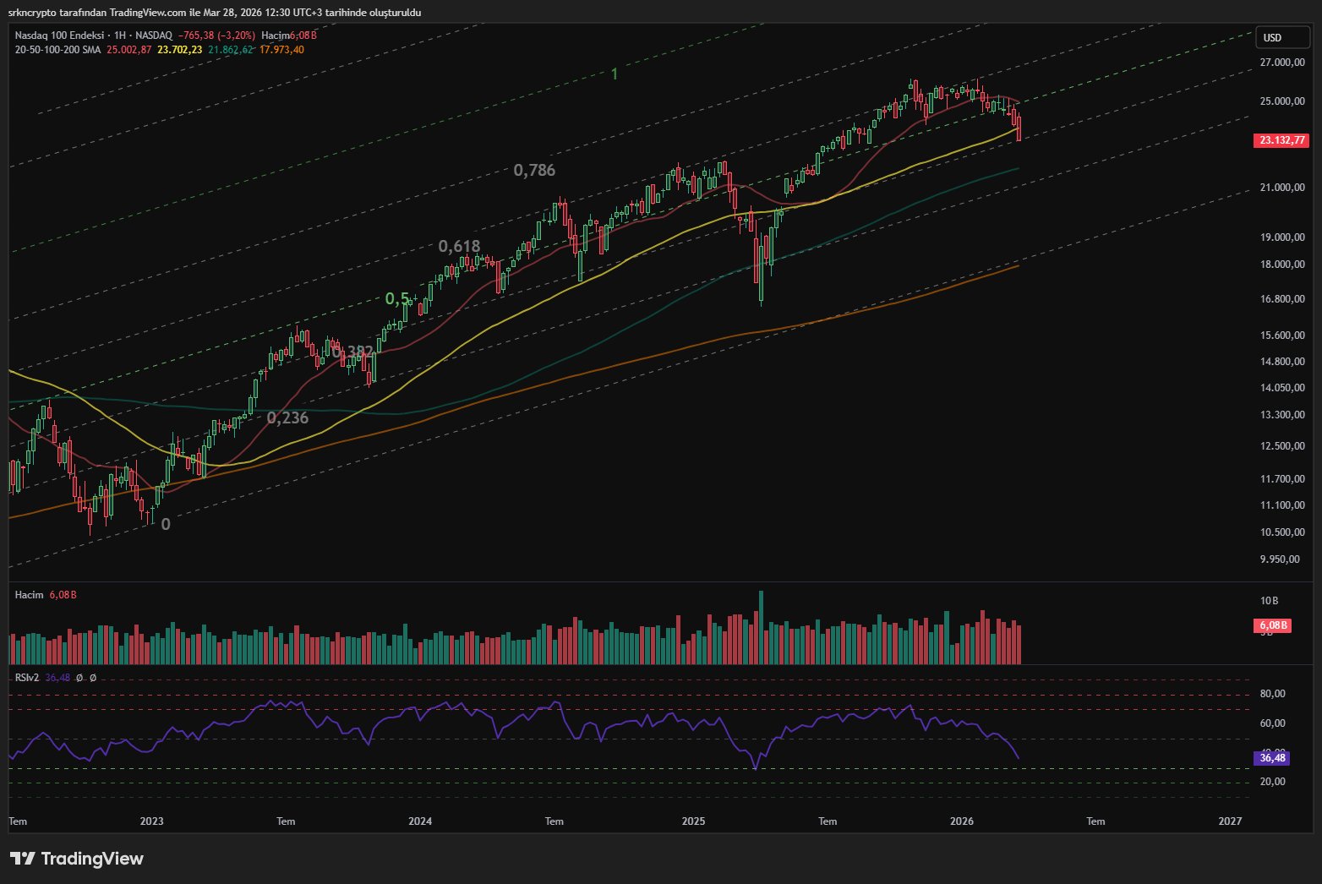This screenshot has height=884, width=1322.
Task: Click the 18.000,00 price axis label
Action: coord(1282,265)
